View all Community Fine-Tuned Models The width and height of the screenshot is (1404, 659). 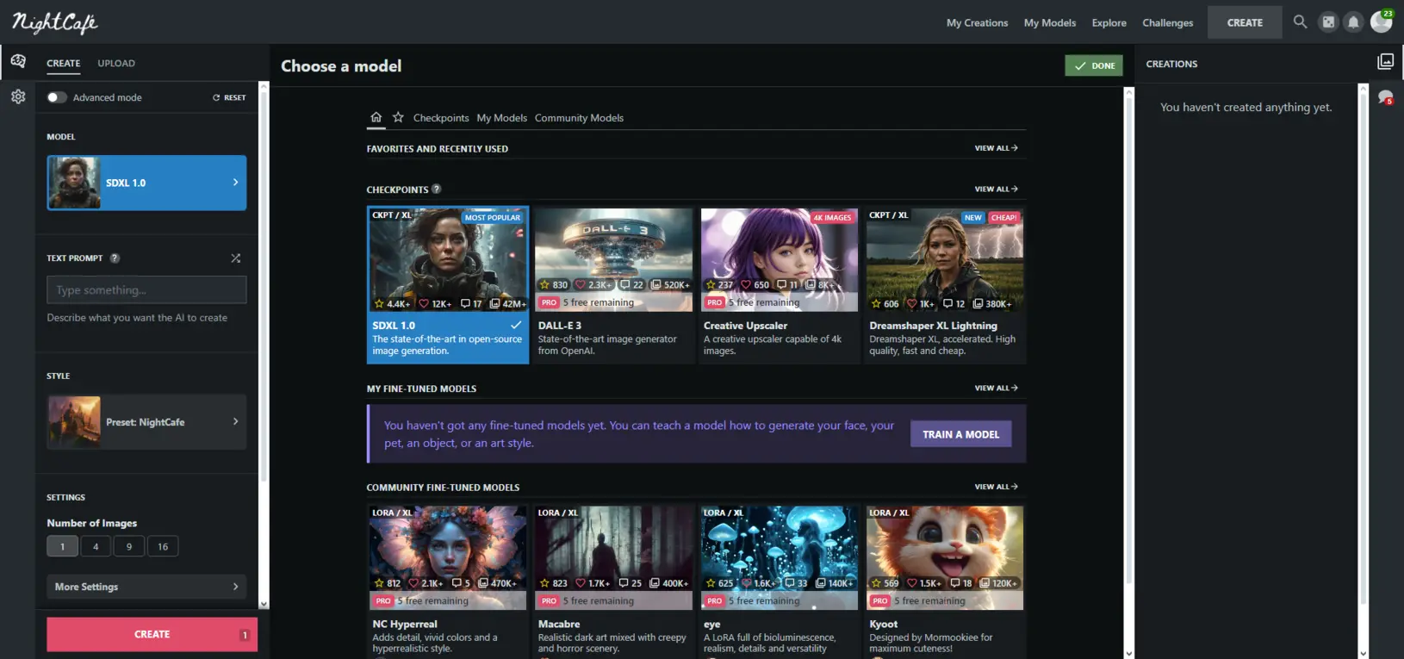[x=996, y=487]
